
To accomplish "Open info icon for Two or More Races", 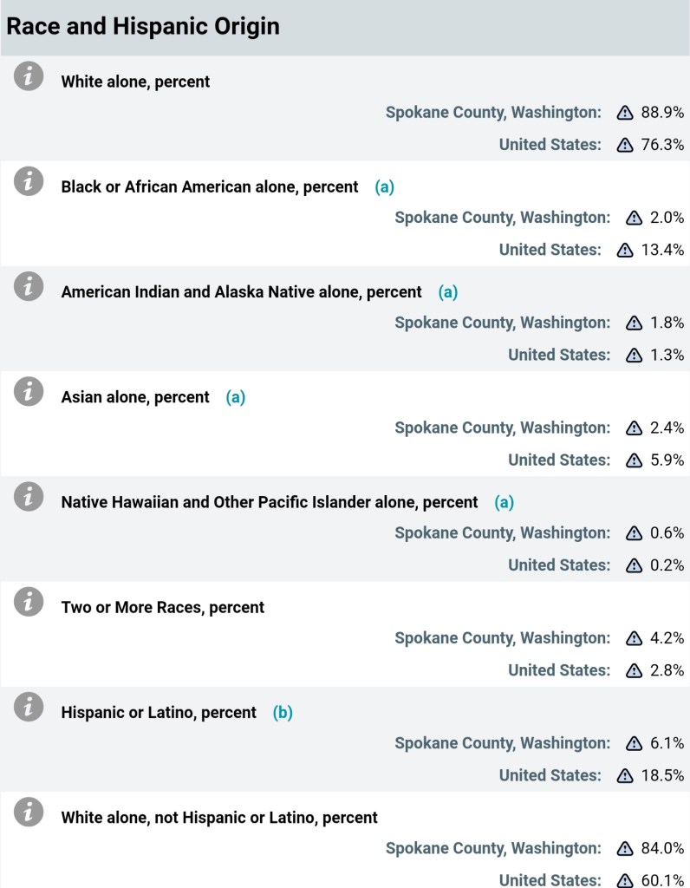I will coord(29,601).
